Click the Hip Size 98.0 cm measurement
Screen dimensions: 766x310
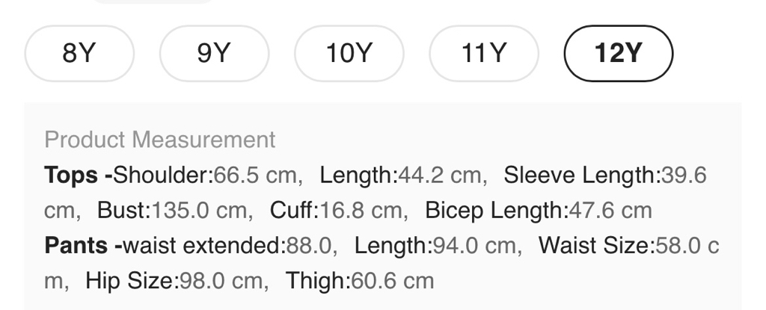point(177,281)
